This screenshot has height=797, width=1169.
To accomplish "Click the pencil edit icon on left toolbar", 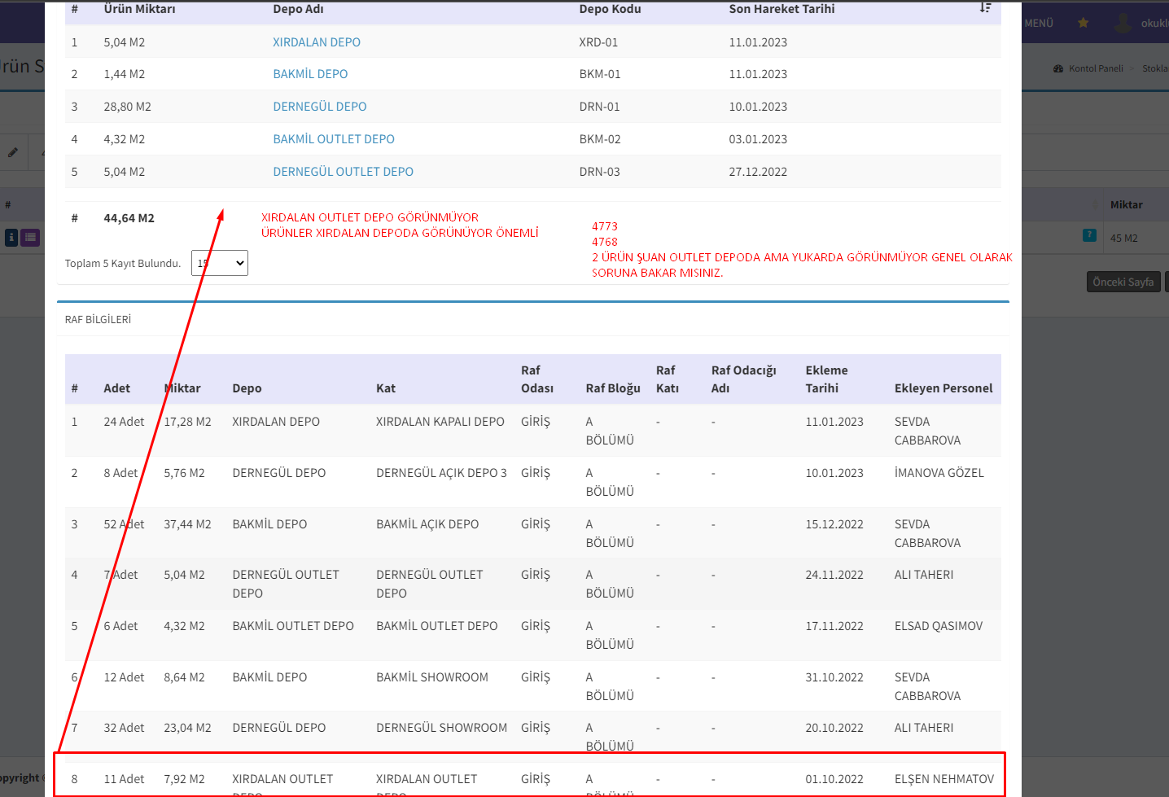I will tap(13, 152).
